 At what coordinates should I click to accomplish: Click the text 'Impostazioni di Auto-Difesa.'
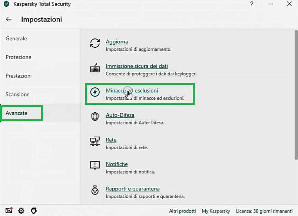click(x=135, y=123)
